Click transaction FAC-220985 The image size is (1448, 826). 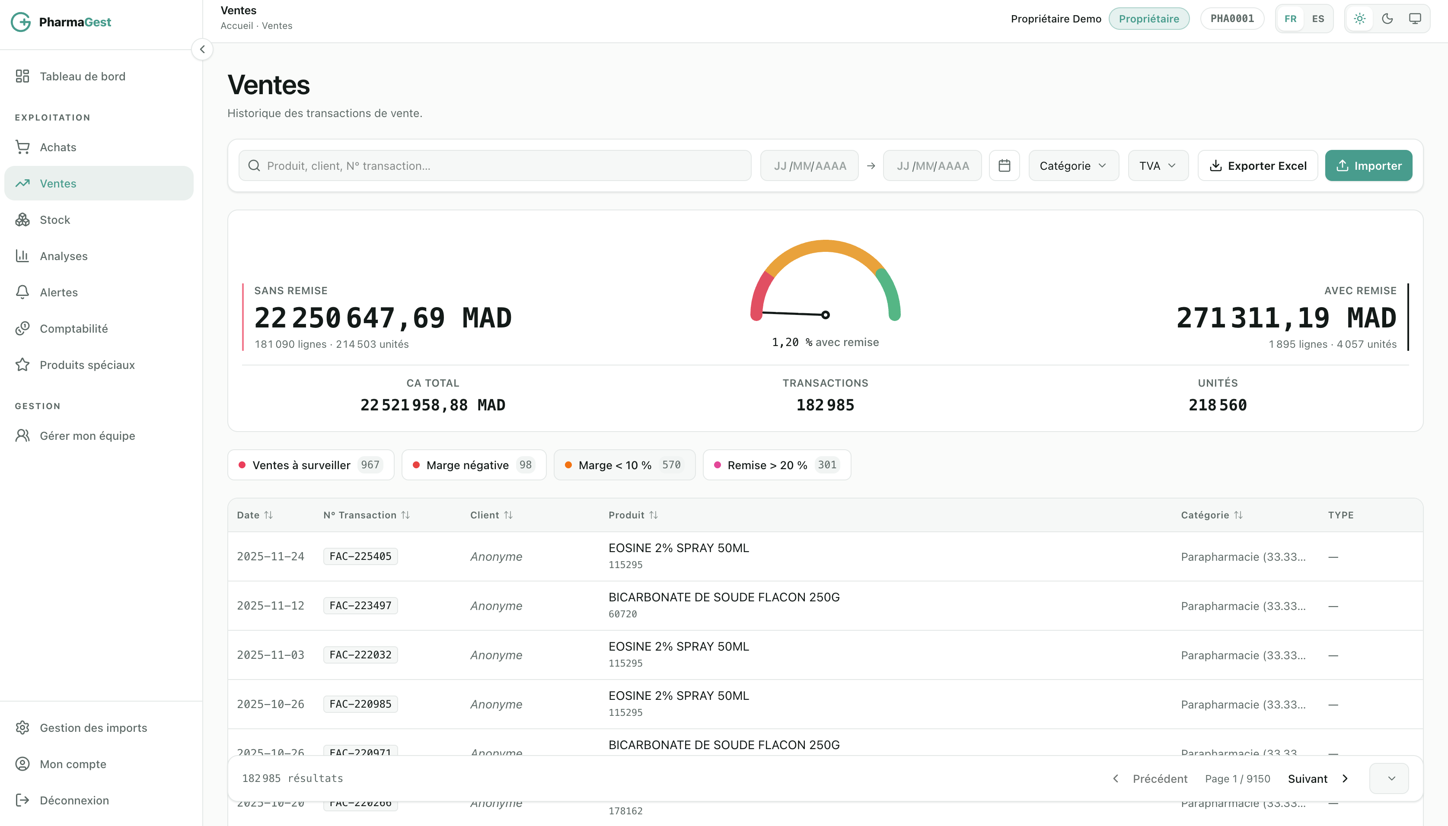point(360,704)
